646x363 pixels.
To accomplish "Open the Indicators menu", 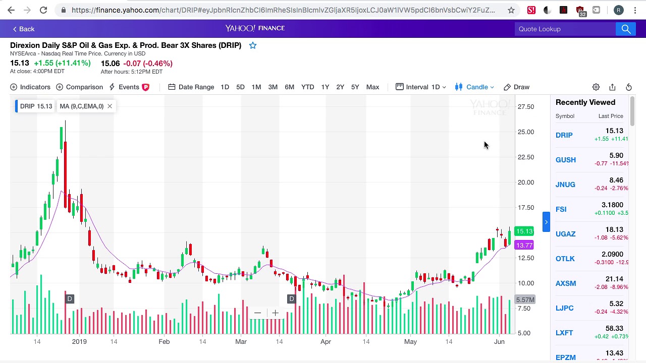I will (30, 87).
